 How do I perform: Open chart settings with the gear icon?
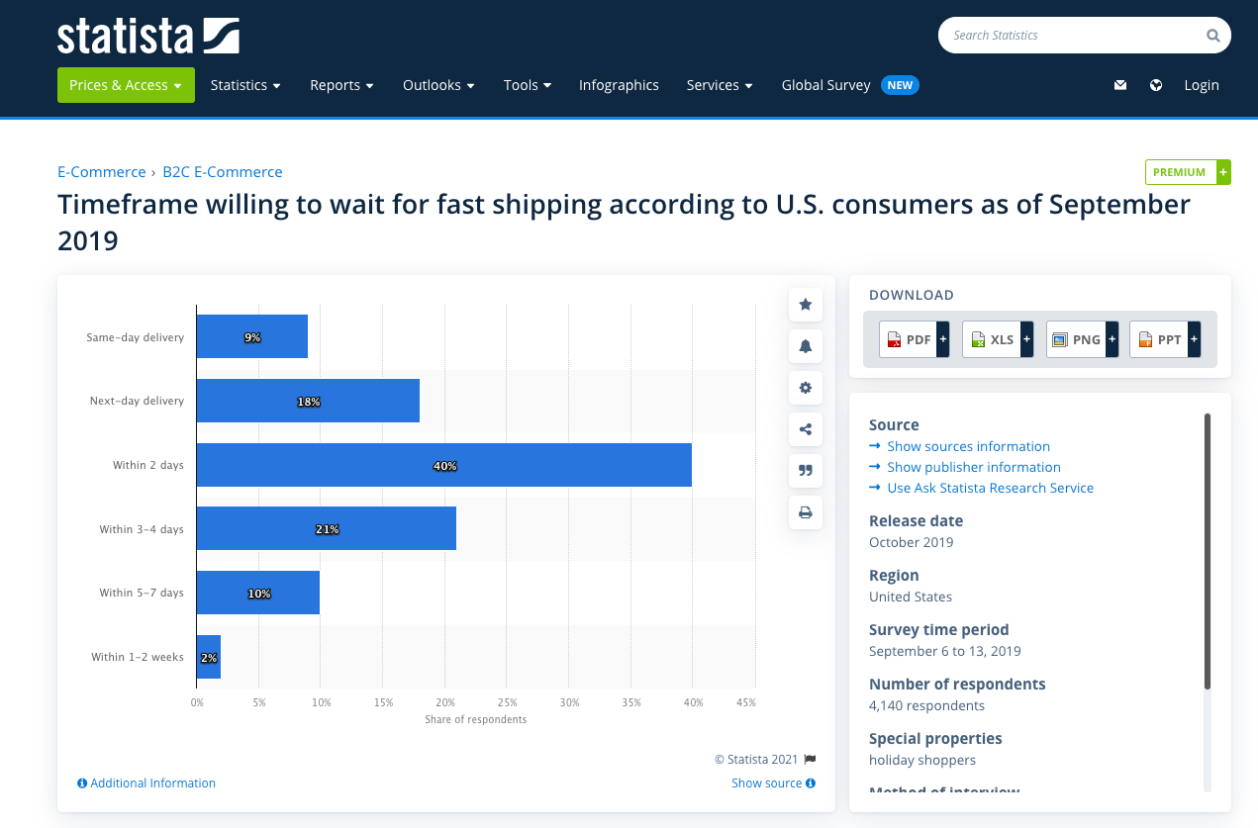click(805, 388)
